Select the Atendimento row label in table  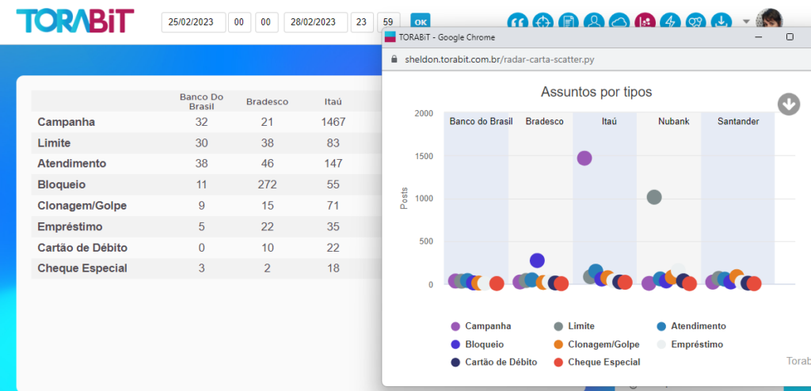(72, 163)
